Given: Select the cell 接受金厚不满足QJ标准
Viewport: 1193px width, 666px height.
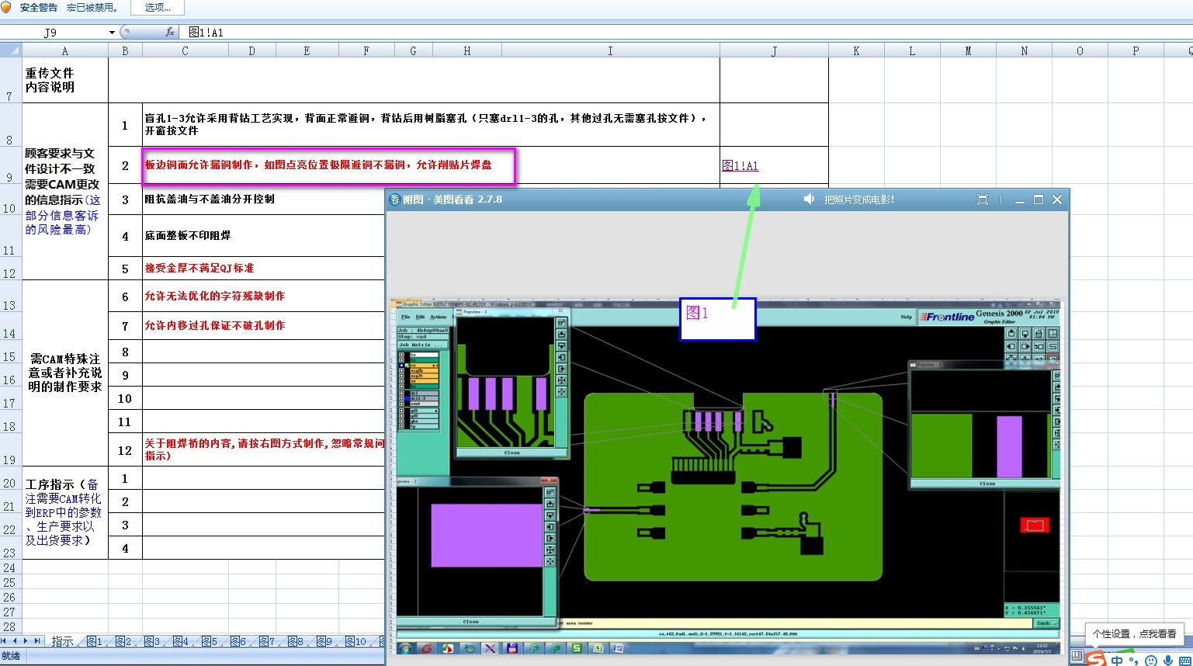Looking at the screenshot, I should click(263, 268).
